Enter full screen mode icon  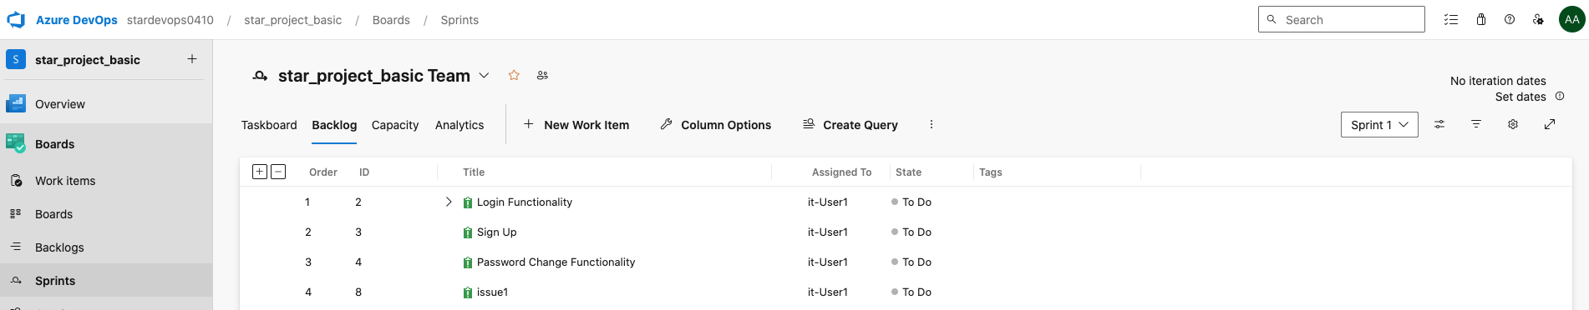[x=1550, y=124]
